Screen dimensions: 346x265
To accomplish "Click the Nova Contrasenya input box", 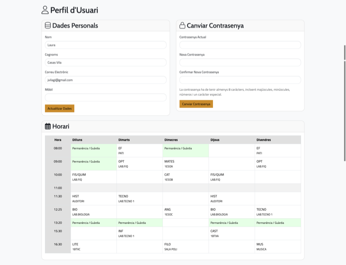I will point(240,63).
